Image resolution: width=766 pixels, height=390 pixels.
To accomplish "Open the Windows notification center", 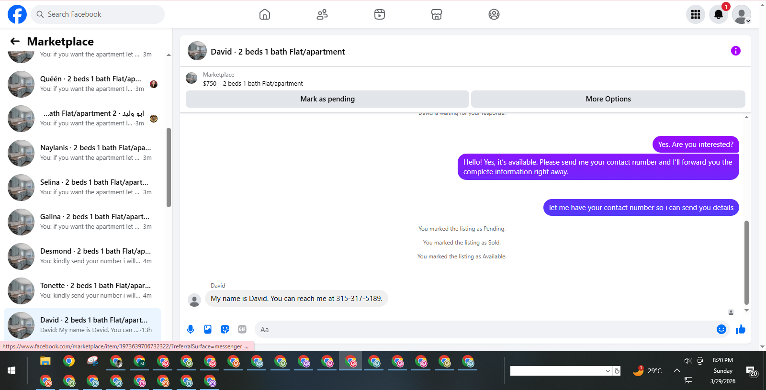I will tap(752, 371).
